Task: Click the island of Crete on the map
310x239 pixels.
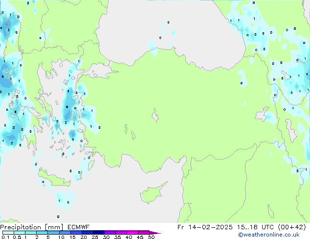Action: point(54,179)
